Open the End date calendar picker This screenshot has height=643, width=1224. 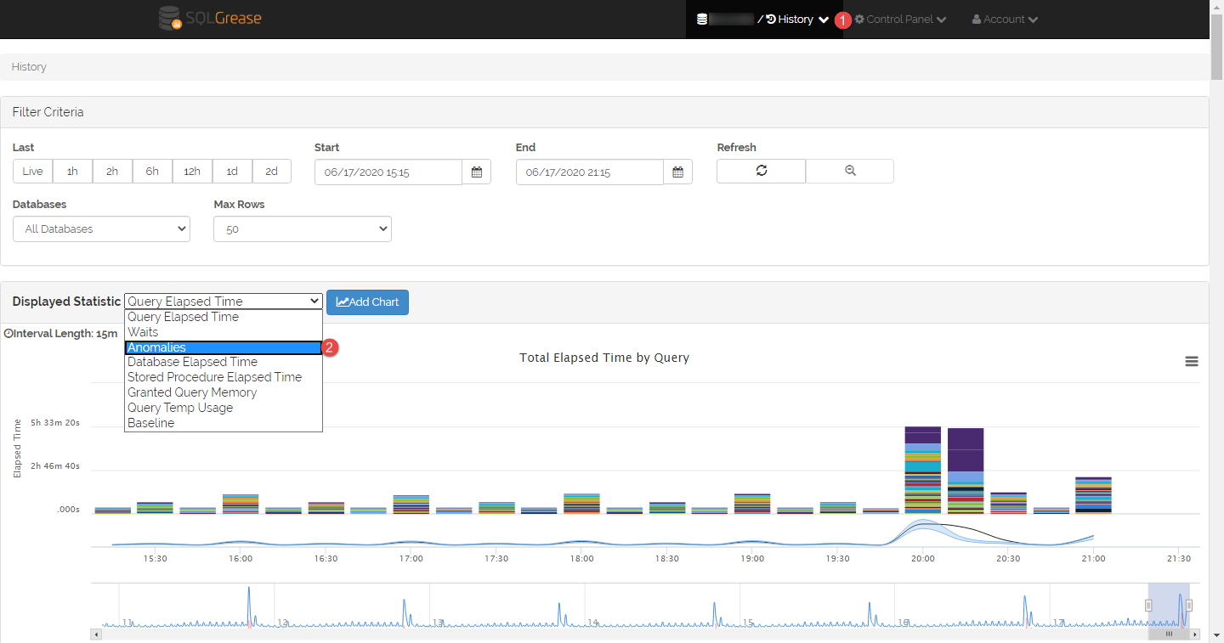(678, 172)
